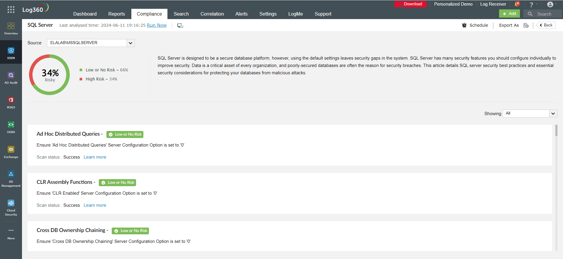Click the device refresh icon beside Run Now

point(180,26)
